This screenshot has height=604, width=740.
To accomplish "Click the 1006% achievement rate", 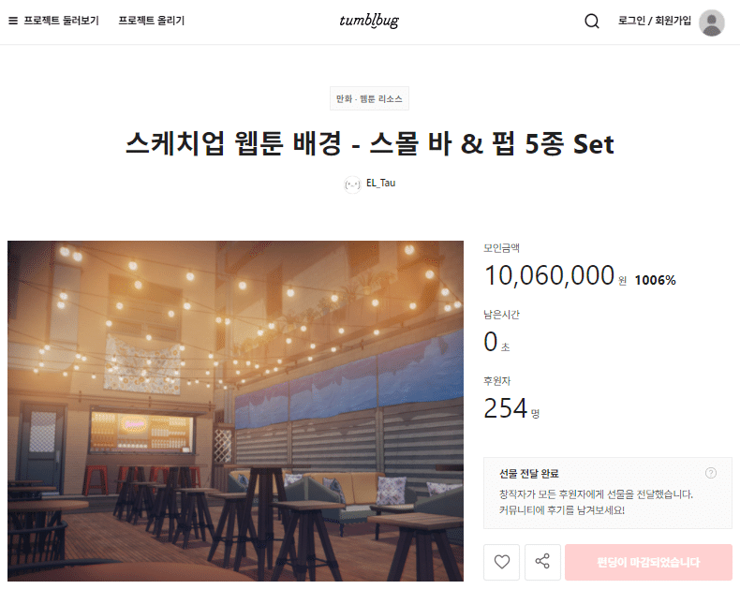I will [655, 280].
